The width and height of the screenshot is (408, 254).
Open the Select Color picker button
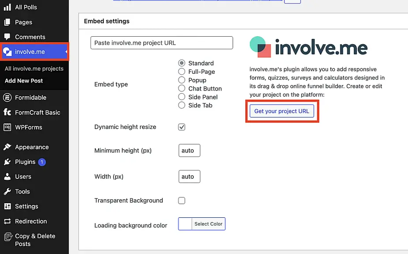208,224
